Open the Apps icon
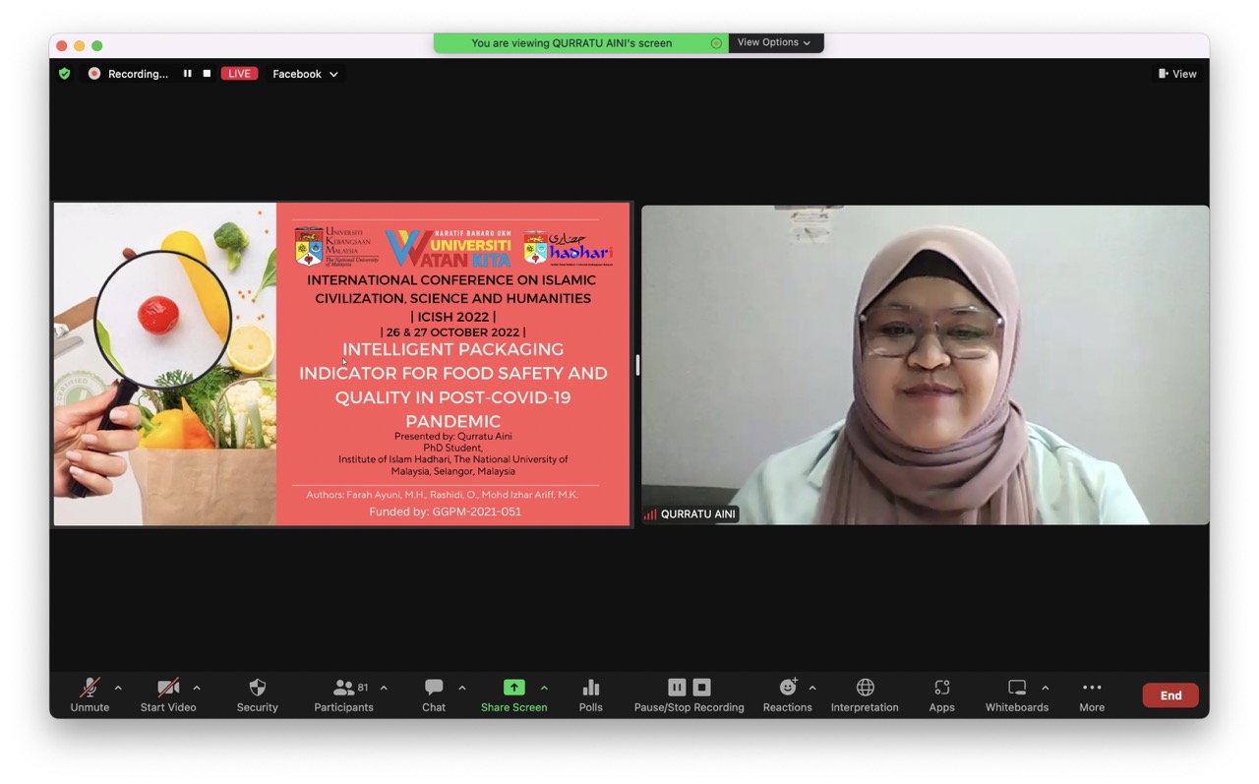 (x=941, y=694)
